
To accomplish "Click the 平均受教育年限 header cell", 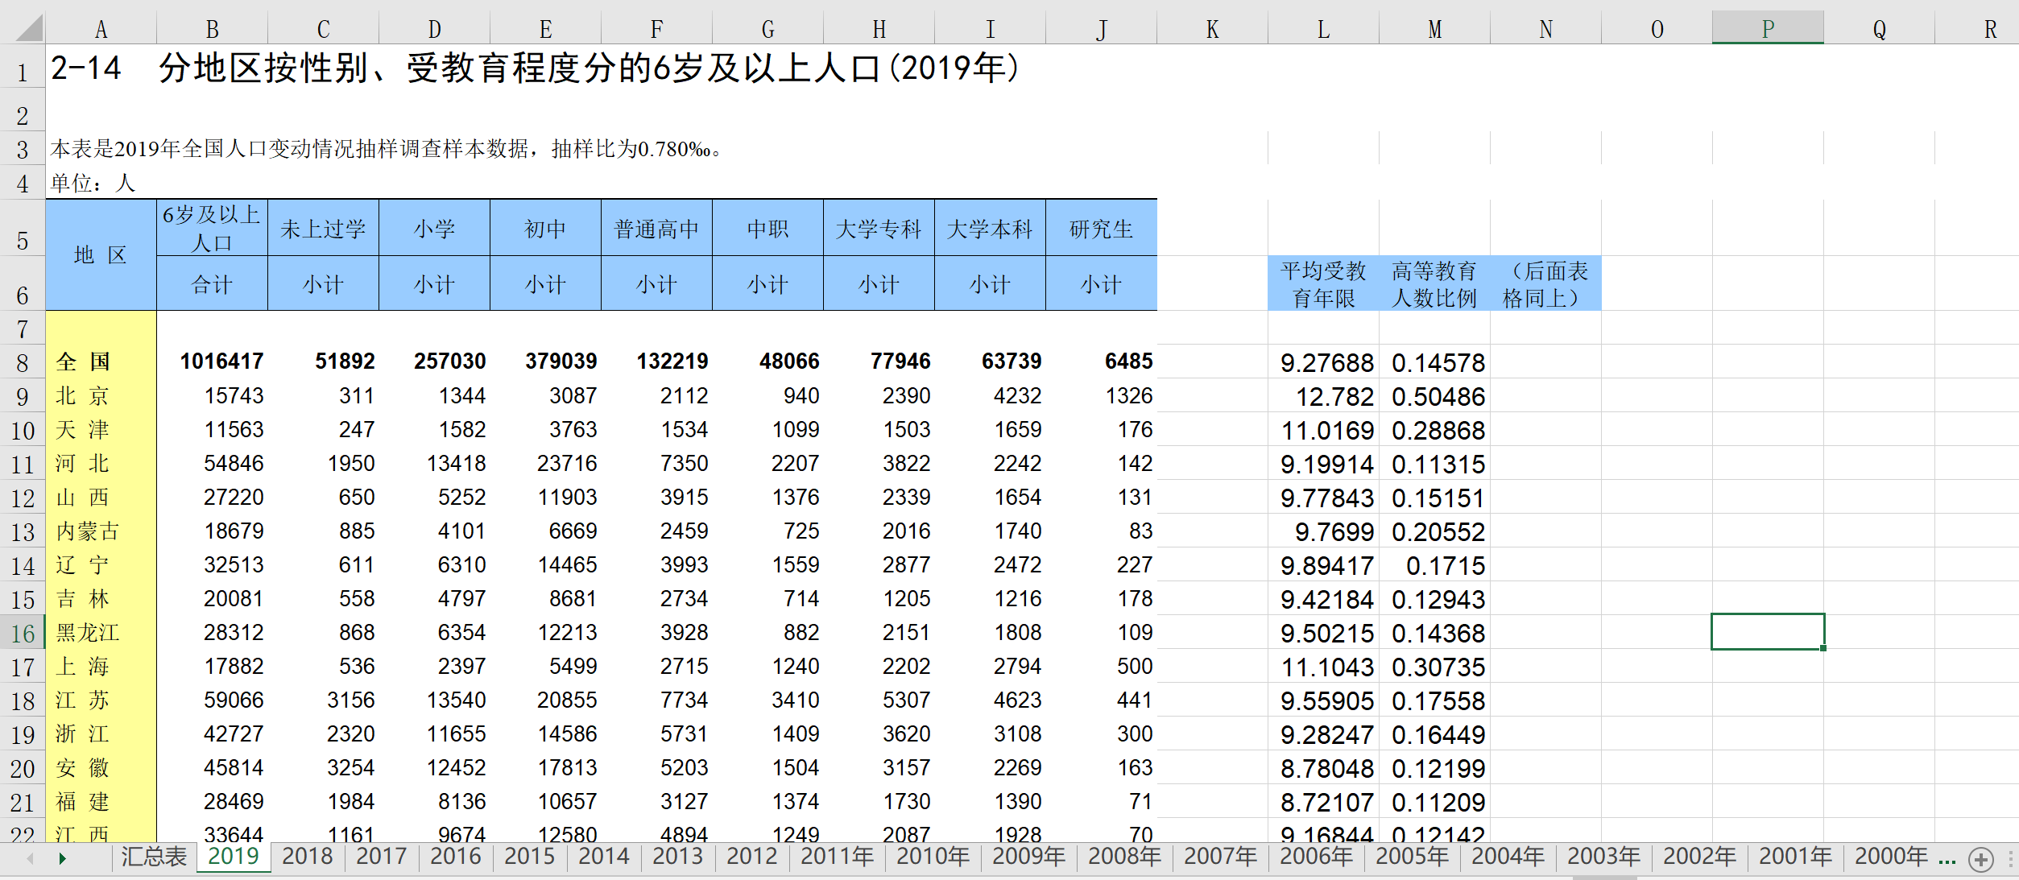I will pos(1323,283).
